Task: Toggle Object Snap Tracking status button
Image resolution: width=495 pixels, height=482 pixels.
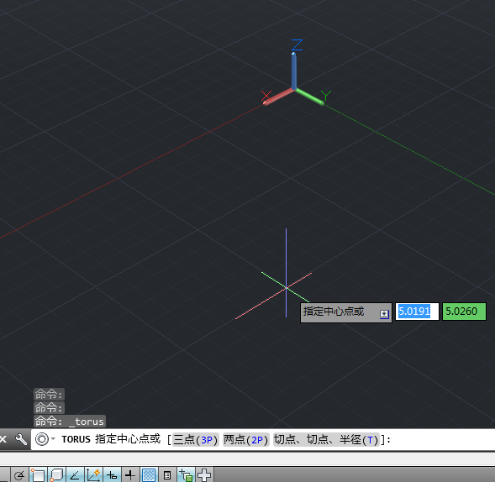Action: (75, 474)
